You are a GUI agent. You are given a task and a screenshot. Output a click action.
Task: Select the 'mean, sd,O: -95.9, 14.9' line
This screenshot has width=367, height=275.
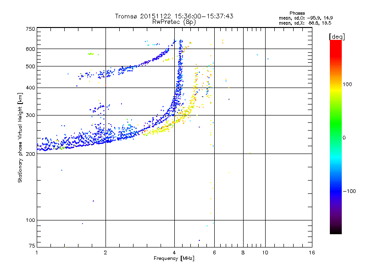[x=306, y=18]
